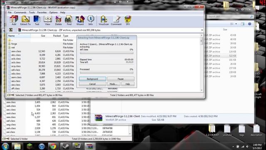This screenshot has height=150, width=266.
Task: Select ack.class in the file list
Action: pyautogui.click(x=42, y=62)
